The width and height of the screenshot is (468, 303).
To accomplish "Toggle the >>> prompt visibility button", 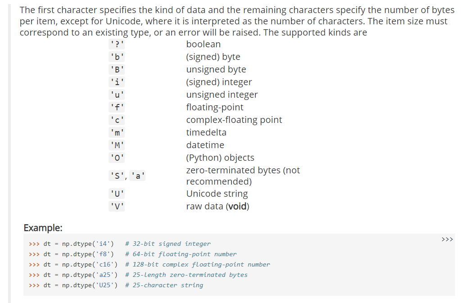I will tap(447, 239).
